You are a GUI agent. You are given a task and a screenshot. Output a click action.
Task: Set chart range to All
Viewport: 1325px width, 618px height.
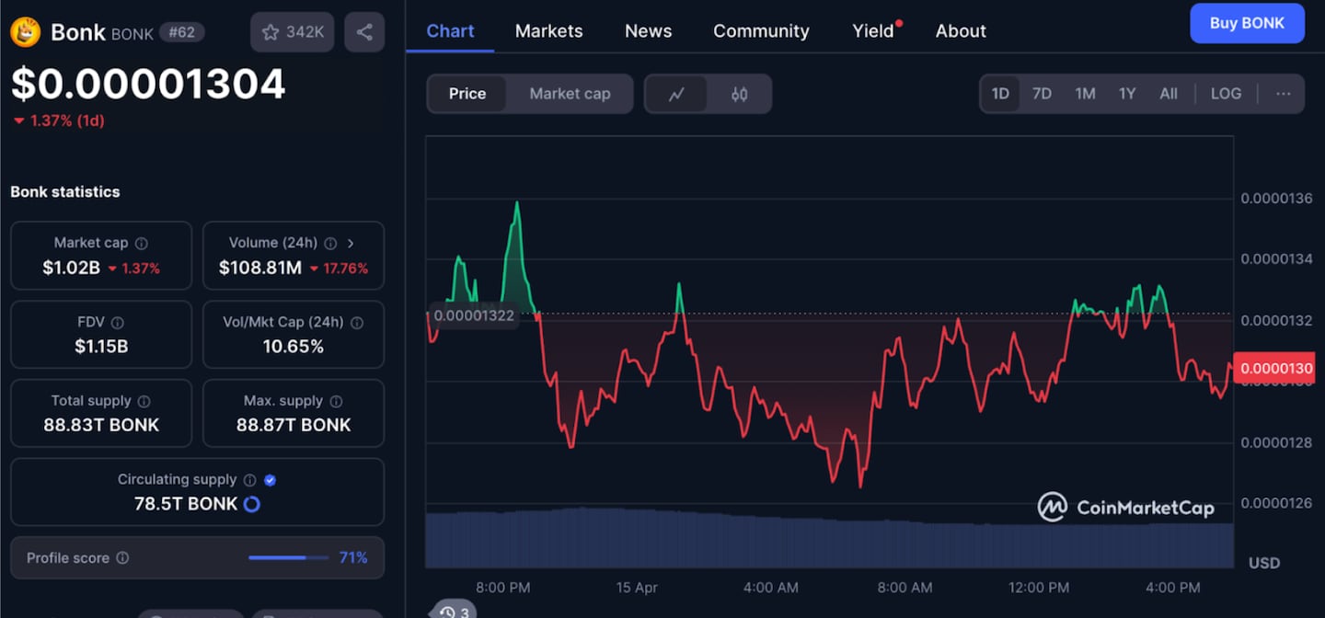point(1169,94)
